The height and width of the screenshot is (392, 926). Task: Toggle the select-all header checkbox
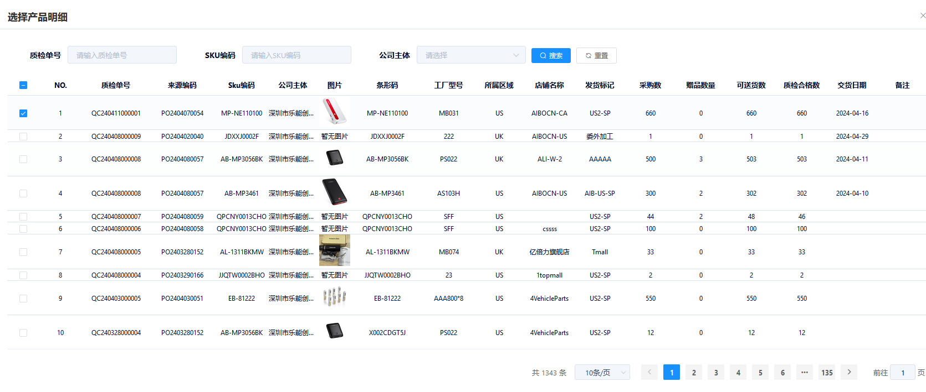tap(23, 85)
